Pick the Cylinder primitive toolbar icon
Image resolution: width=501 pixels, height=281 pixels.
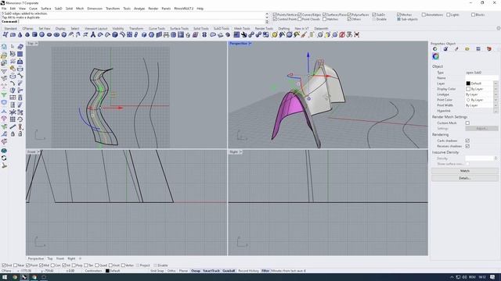(34, 34)
